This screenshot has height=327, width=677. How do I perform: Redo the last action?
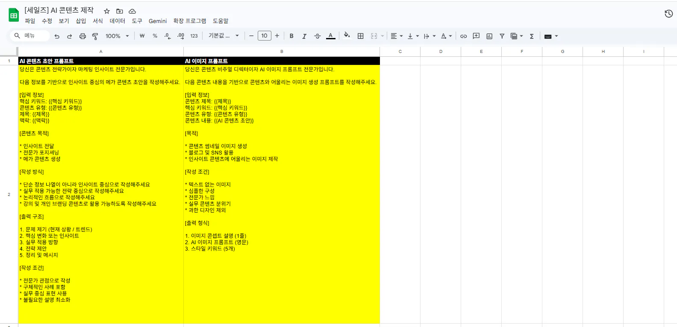tap(70, 36)
